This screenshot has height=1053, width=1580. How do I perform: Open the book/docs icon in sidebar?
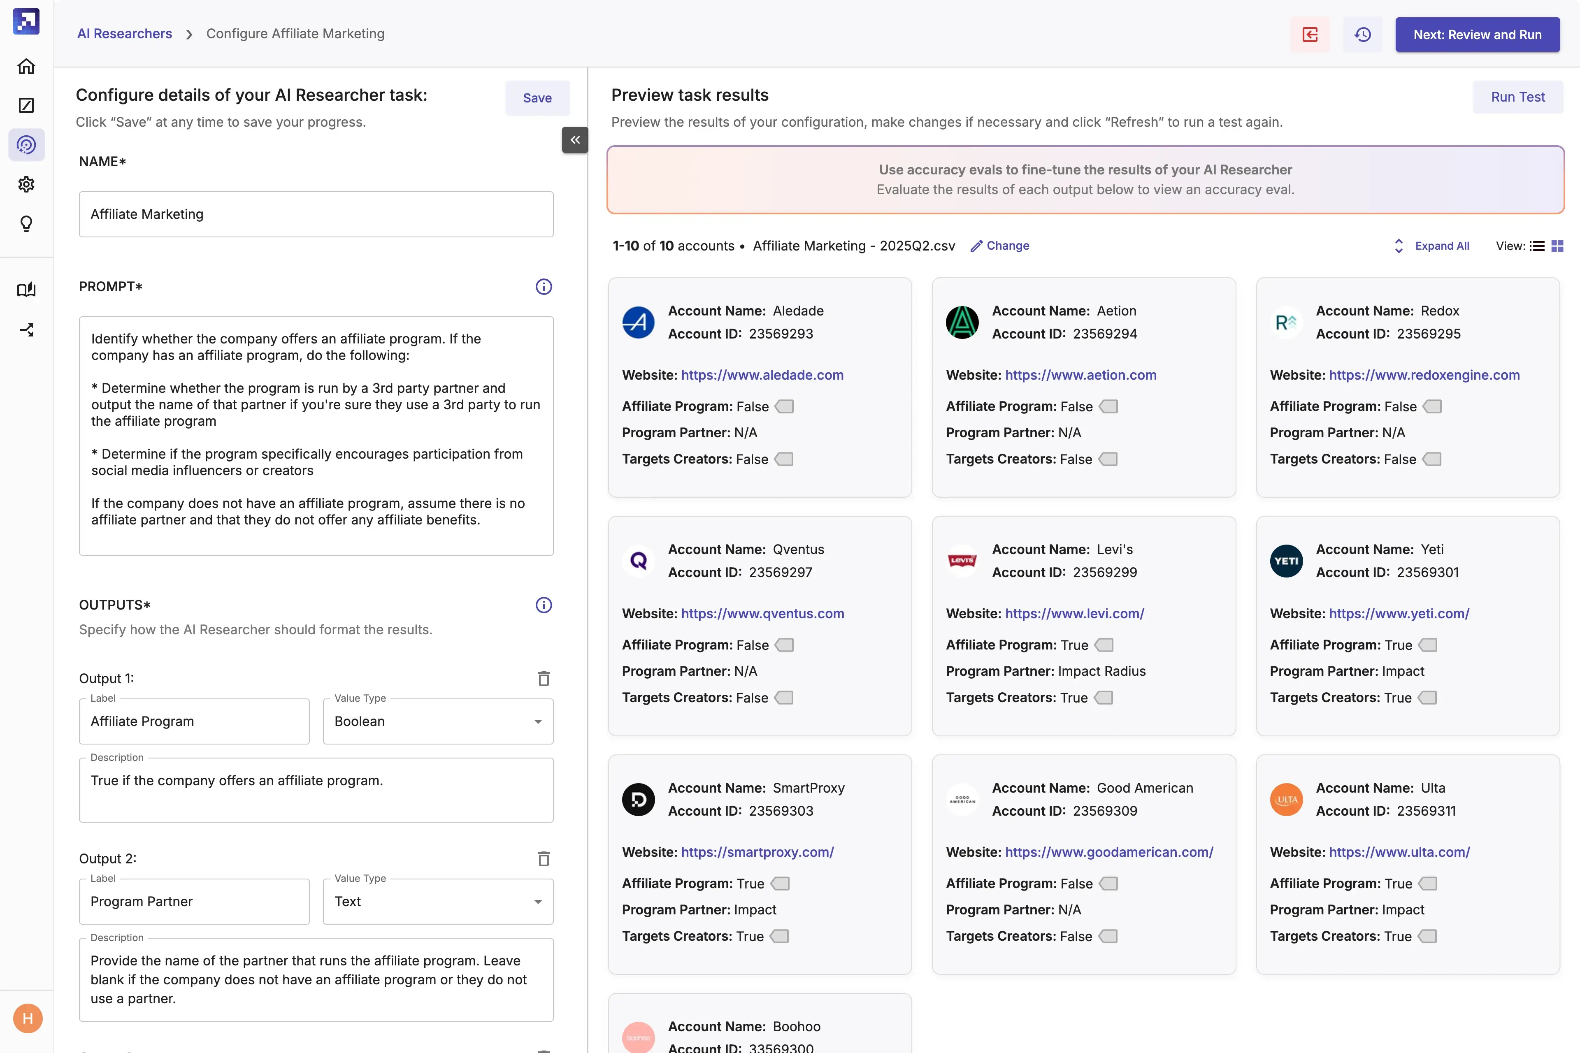26,290
